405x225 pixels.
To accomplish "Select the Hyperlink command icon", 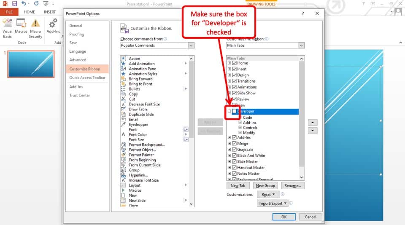I will point(123,175).
